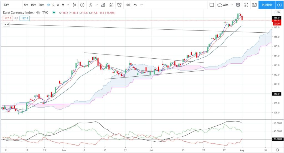Select the 5m timeframe
Viewport: 284px width, 153px height.
click(26, 5)
